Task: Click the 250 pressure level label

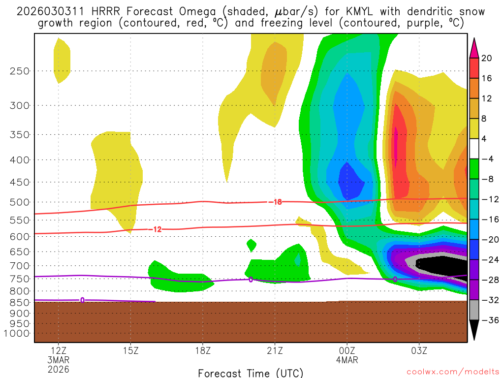Action: pos(19,71)
